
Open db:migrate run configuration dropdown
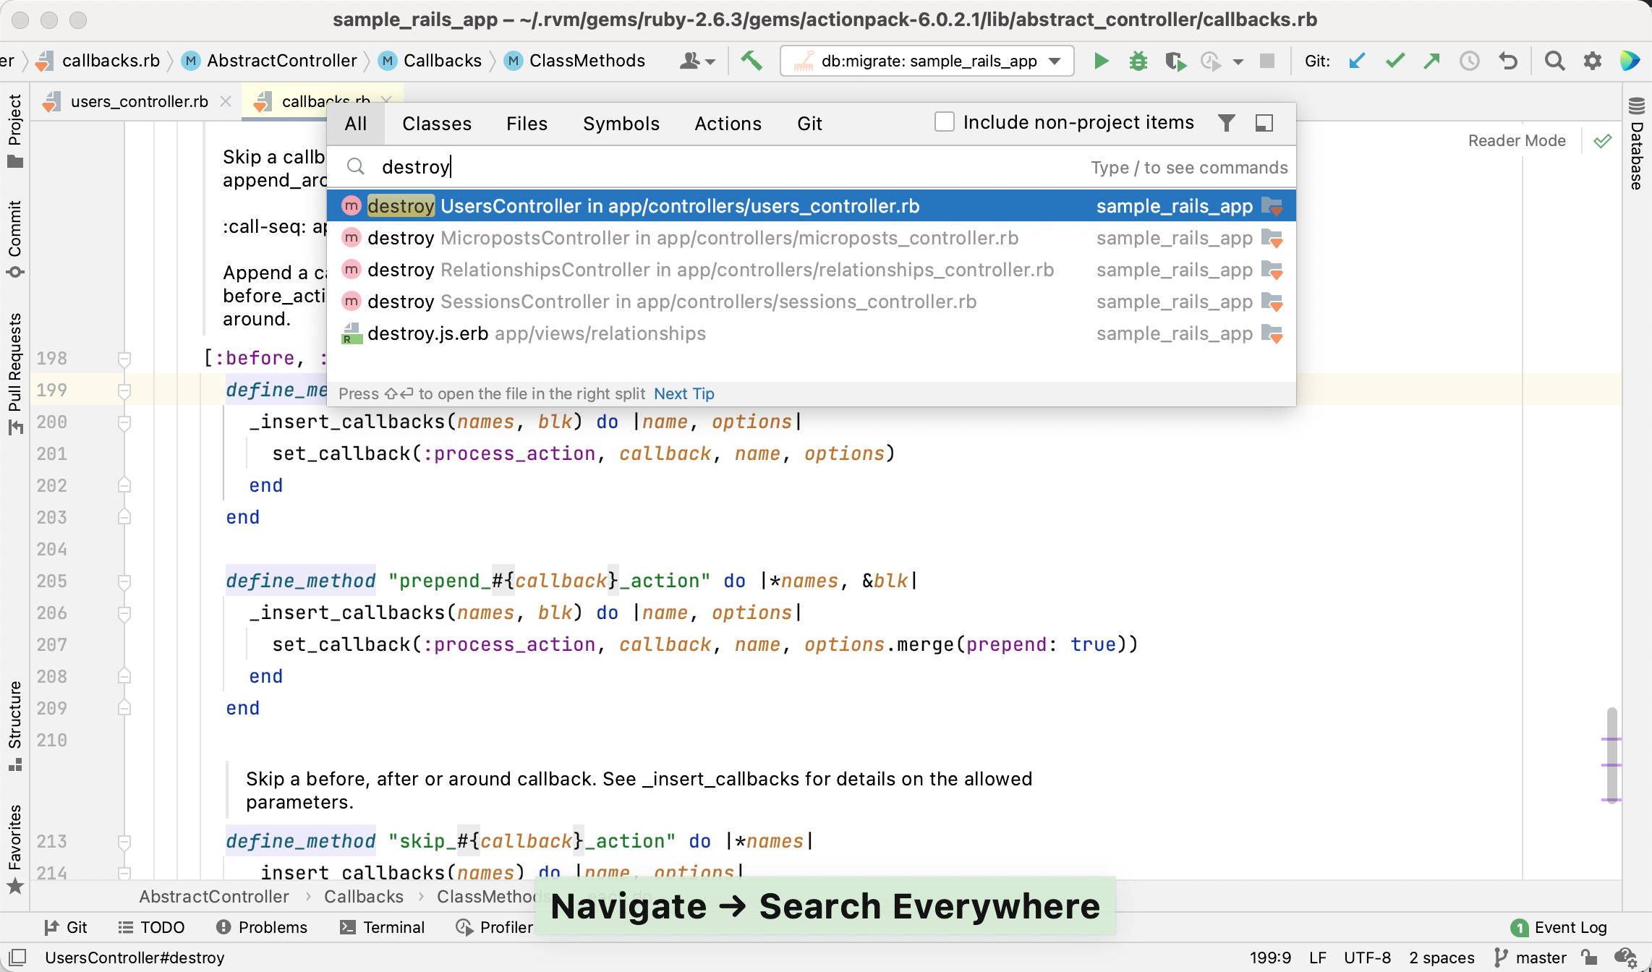(926, 61)
